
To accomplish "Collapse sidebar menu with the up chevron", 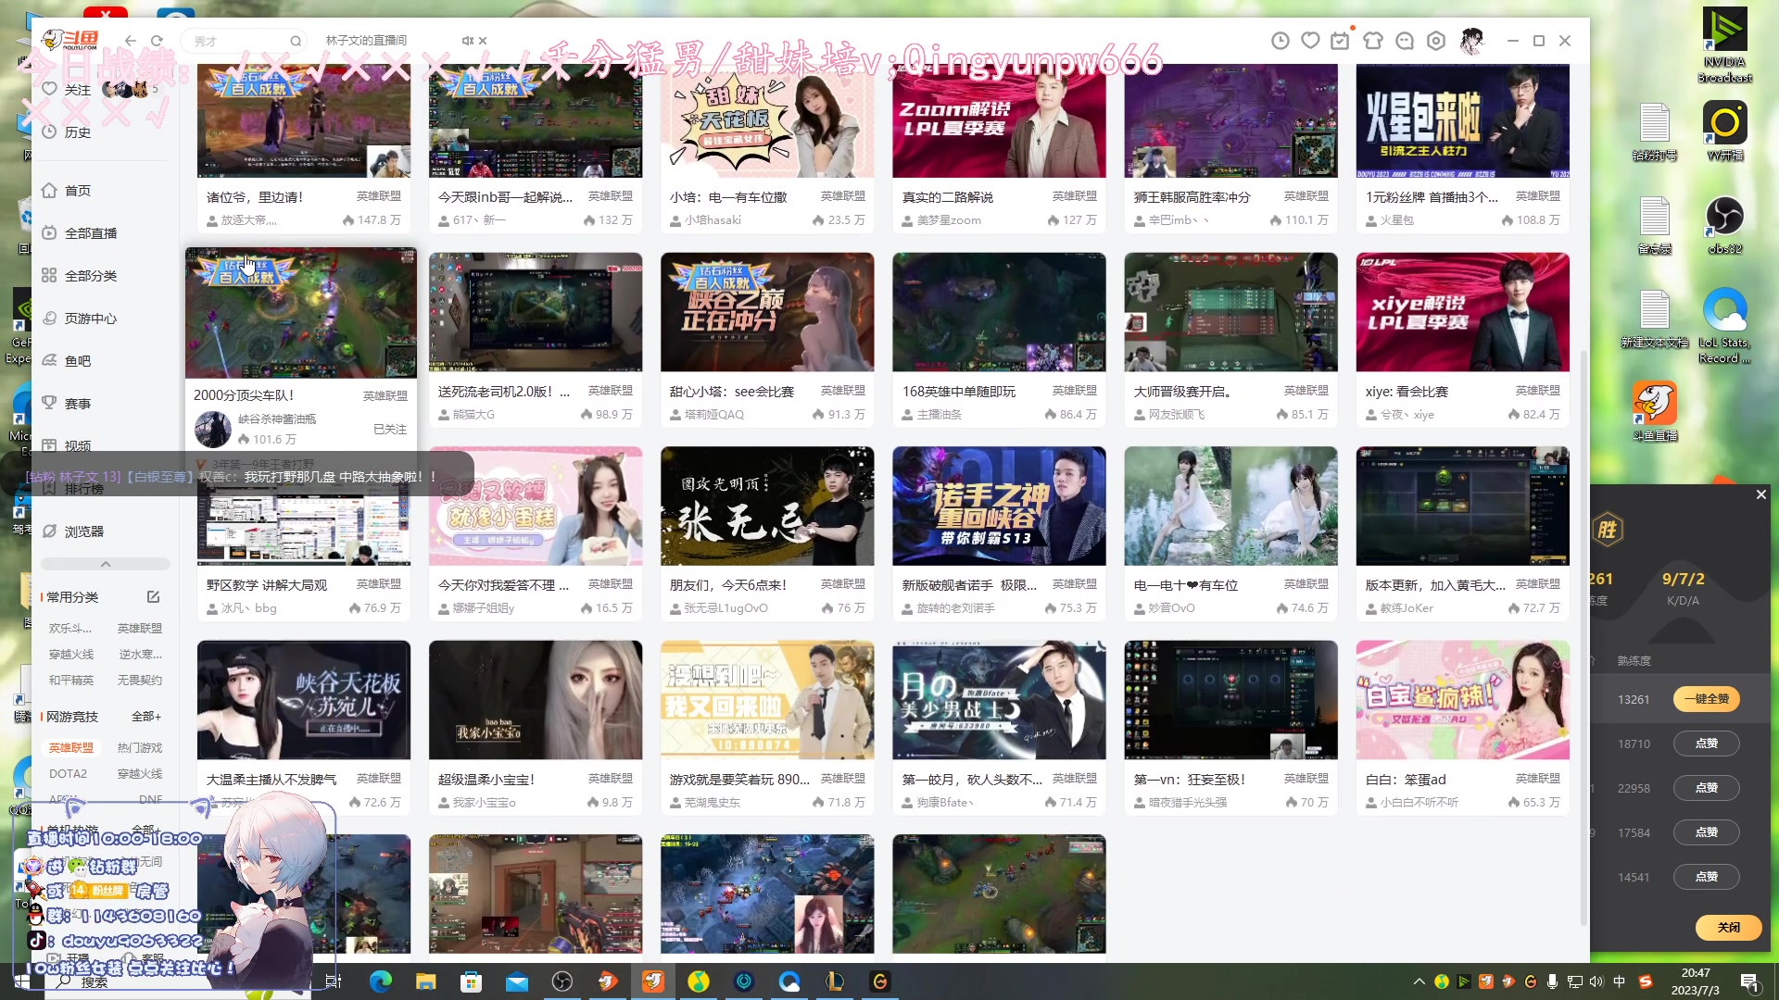I will coord(106,564).
